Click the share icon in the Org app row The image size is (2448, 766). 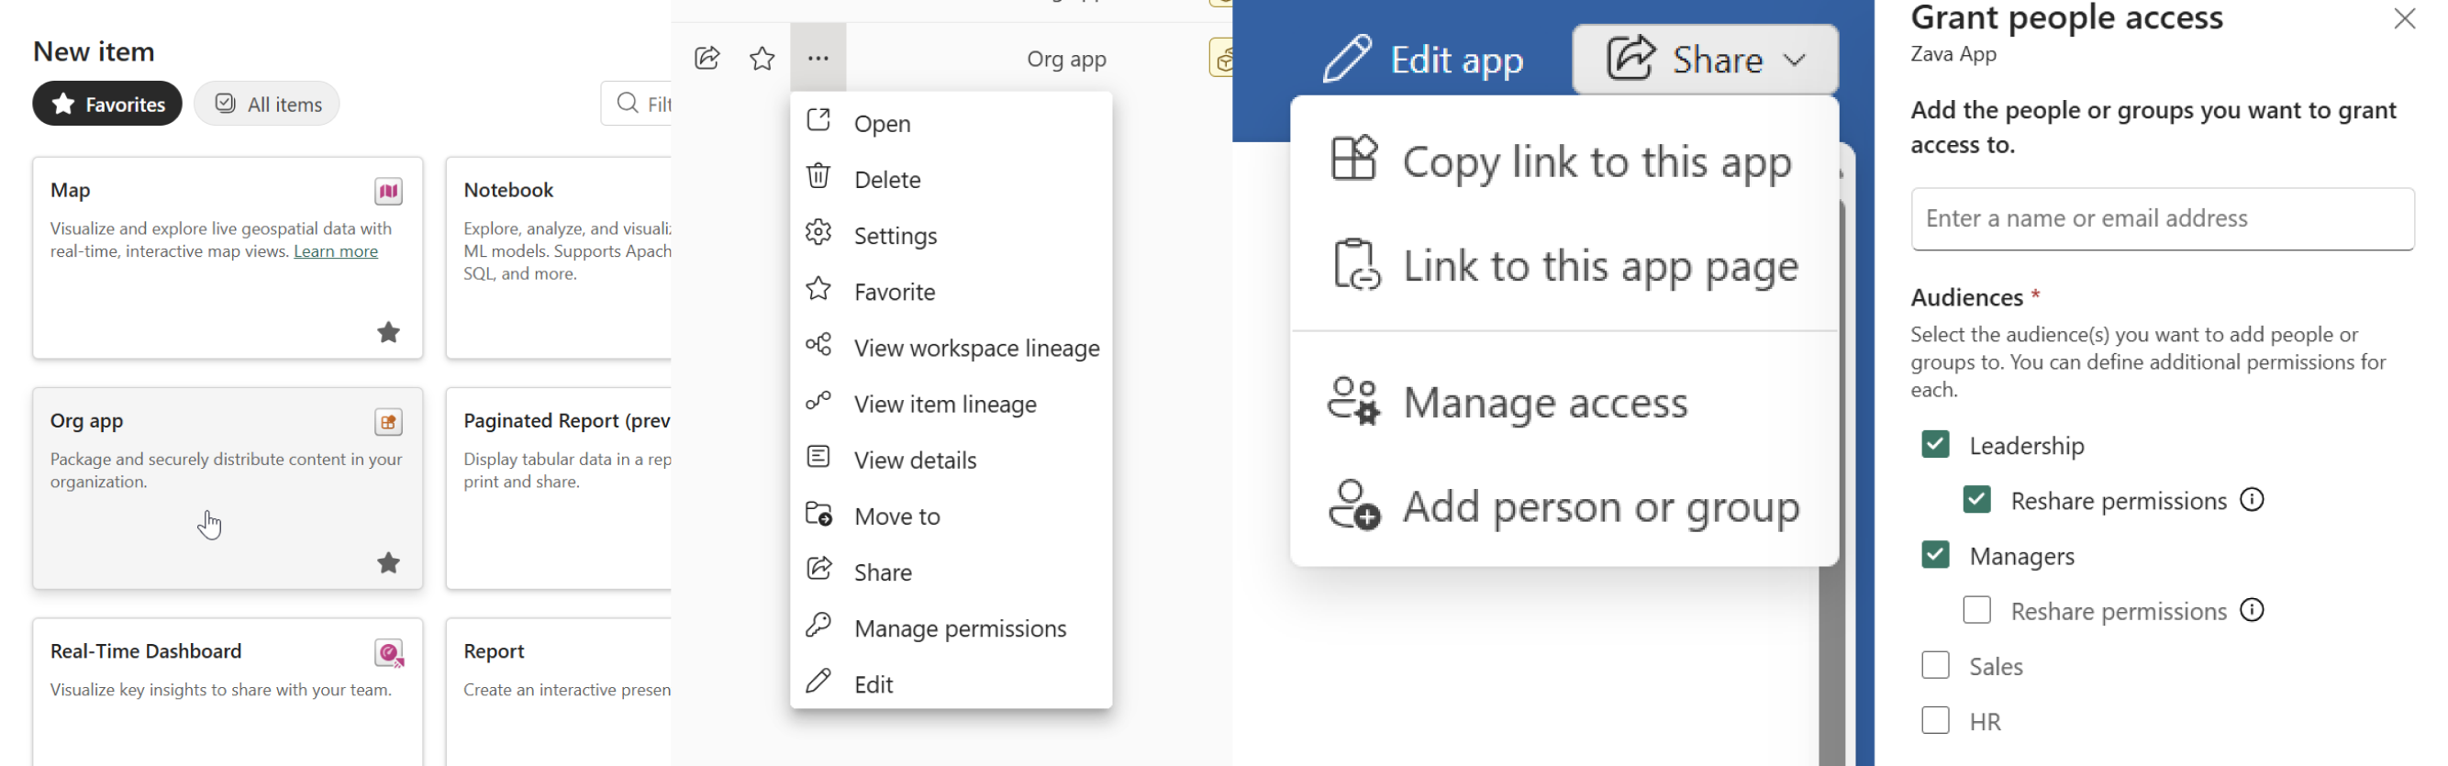pos(707,59)
